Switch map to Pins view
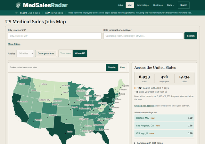The height and width of the screenshot is (144, 205). point(122,67)
